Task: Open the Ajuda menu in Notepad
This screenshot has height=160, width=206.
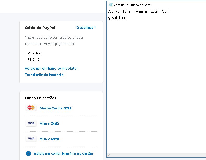Action: (x=166, y=11)
